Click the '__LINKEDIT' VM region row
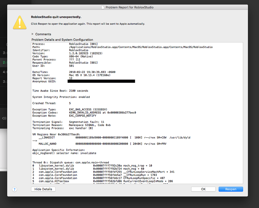Screen dimensions: 259x208 tap(114, 138)
